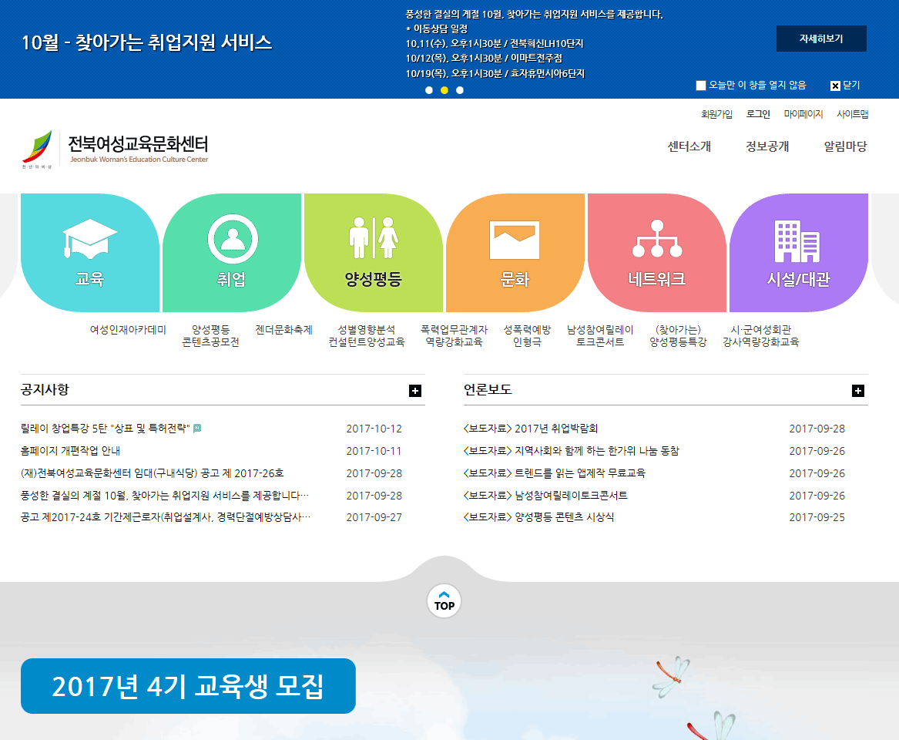
Task: Click the TOP scroll-up arrow icon
Action: (444, 601)
